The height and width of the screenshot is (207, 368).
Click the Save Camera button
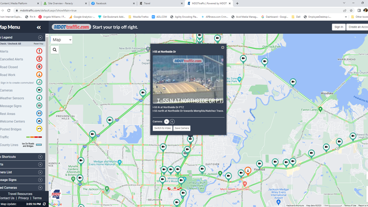(x=182, y=128)
